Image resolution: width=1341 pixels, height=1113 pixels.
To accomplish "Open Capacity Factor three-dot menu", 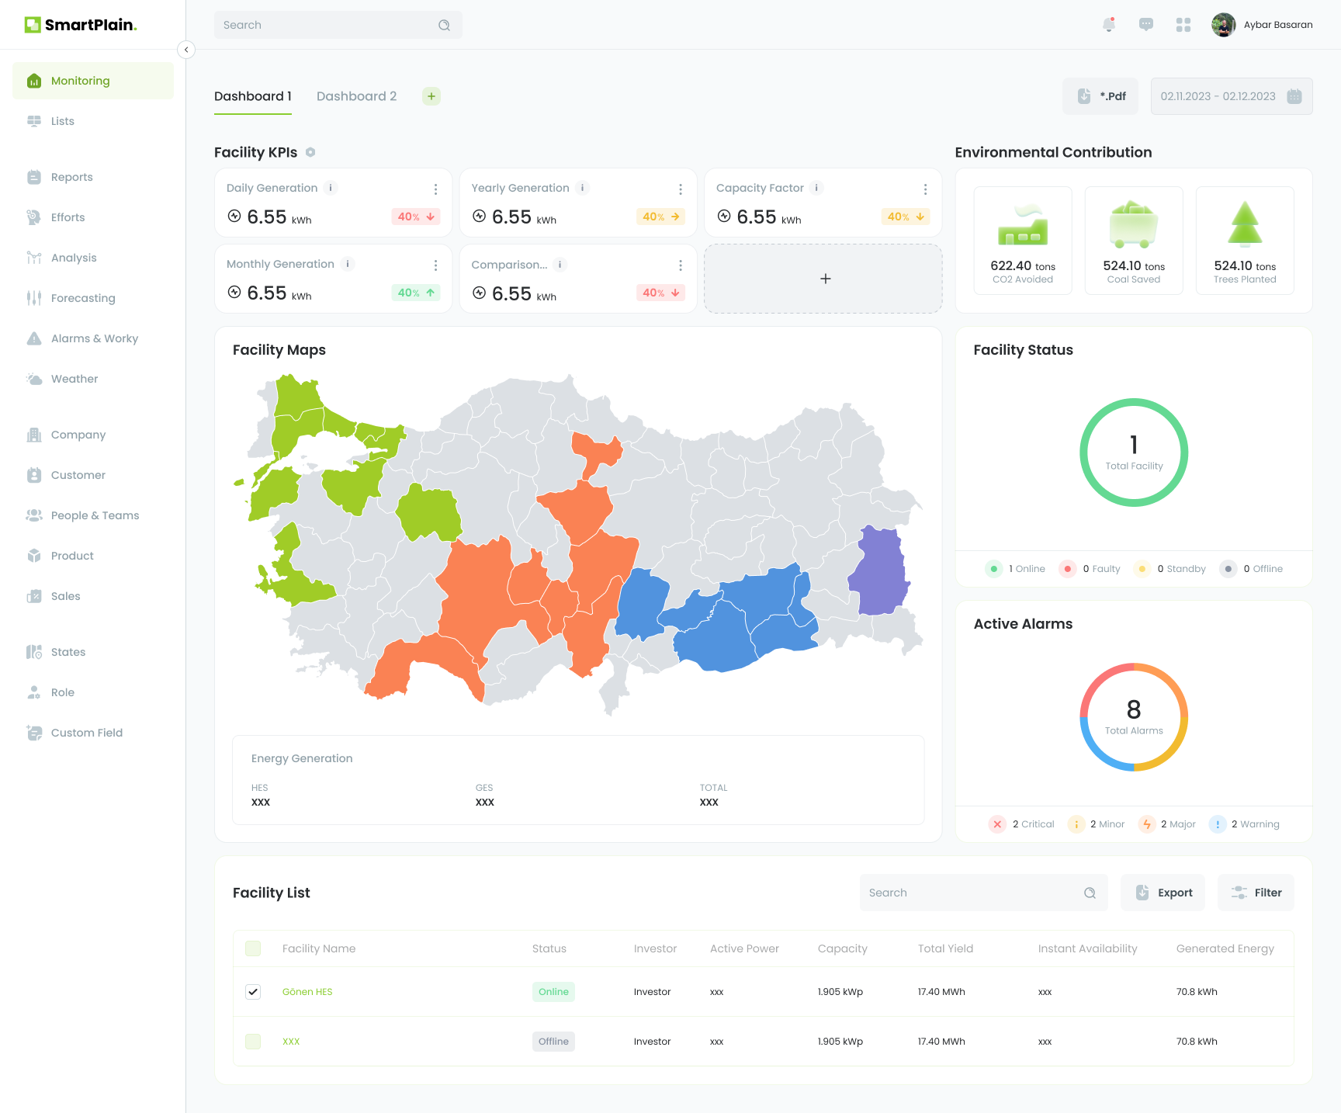I will tap(925, 189).
